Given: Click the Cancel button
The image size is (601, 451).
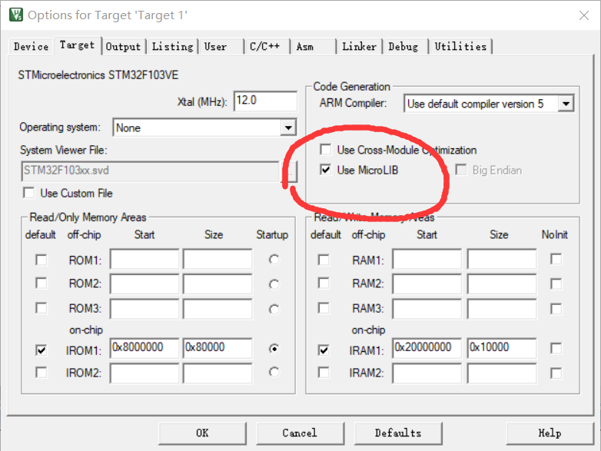Looking at the screenshot, I should coord(300,433).
